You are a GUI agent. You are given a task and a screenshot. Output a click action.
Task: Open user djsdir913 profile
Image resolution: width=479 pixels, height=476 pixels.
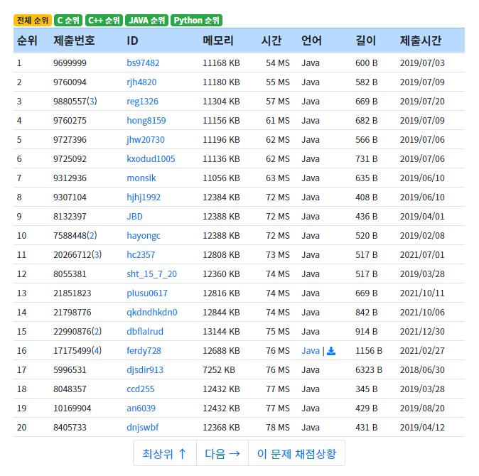[145, 370]
